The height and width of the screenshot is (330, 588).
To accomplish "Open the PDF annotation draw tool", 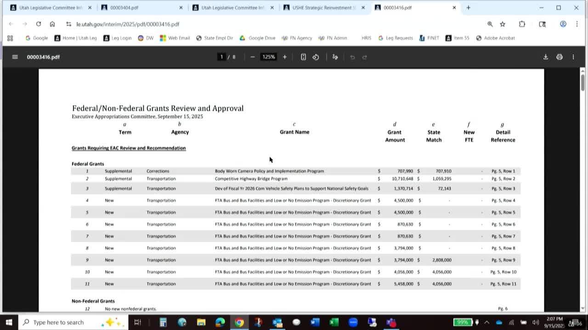I will (x=335, y=57).
